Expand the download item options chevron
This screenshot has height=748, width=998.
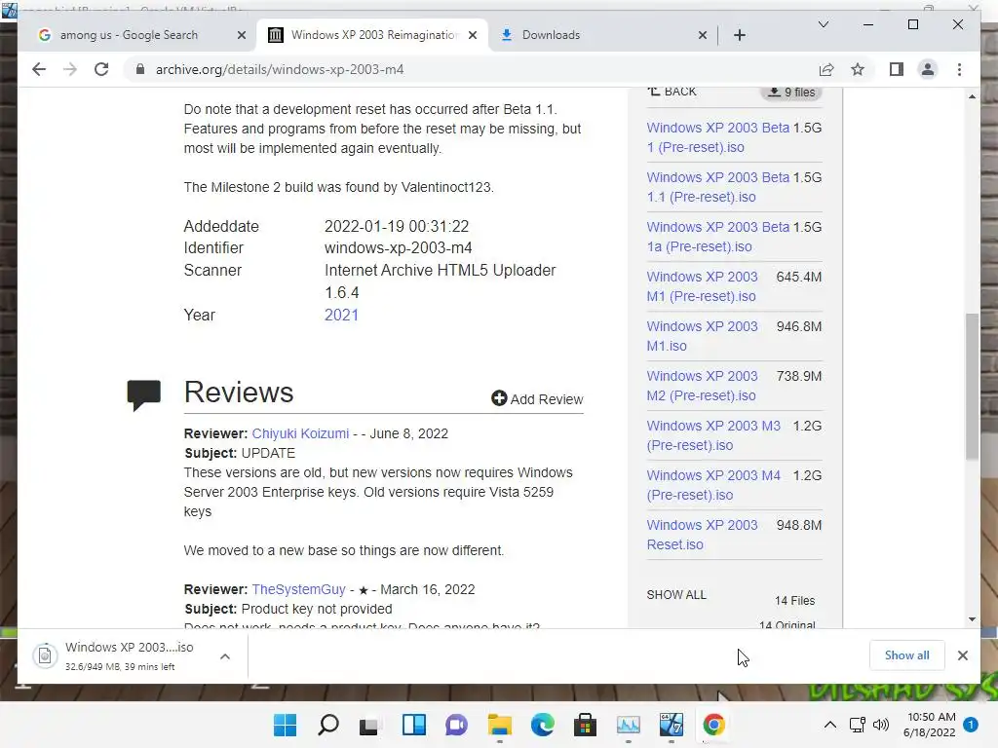[x=225, y=656]
